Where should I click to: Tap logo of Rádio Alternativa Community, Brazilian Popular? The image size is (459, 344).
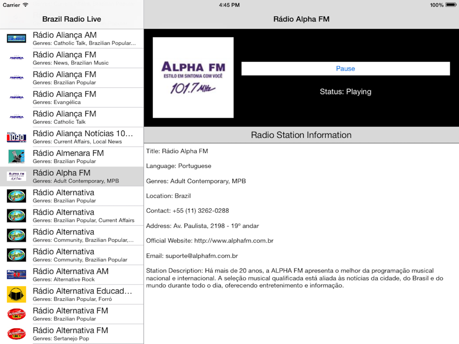(x=17, y=255)
